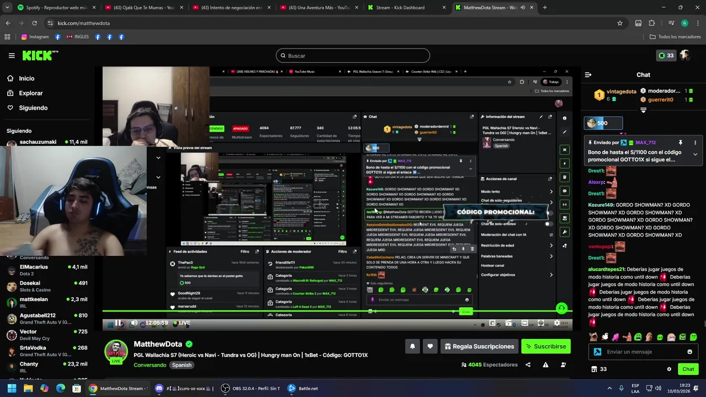Open the Kick hamburger menu
Viewport: 706px width, 397px height.
tap(12, 56)
